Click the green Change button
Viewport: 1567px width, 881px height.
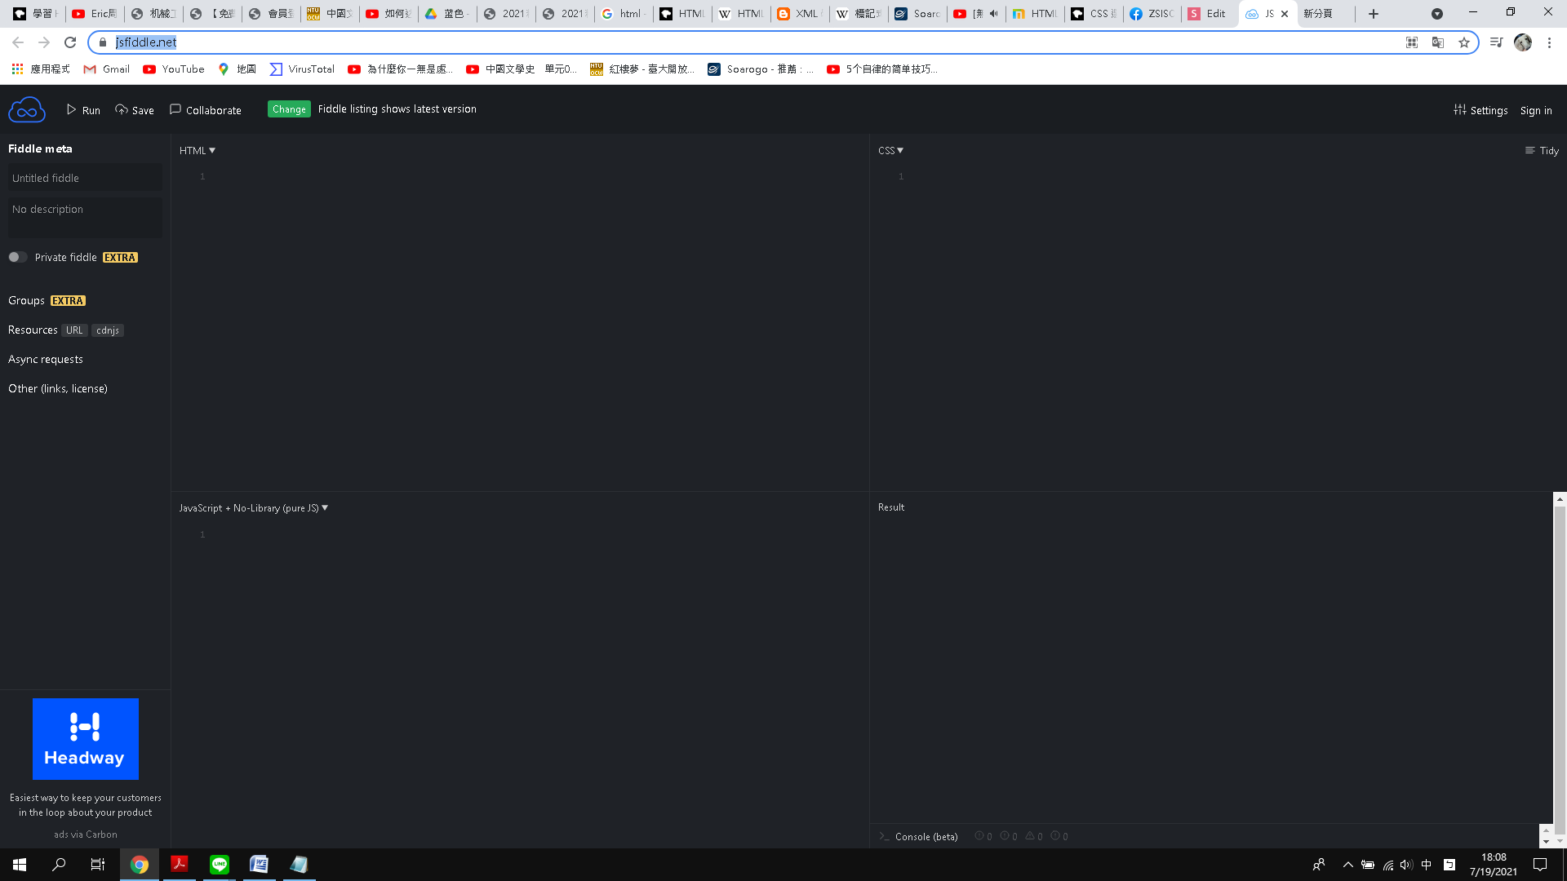[x=289, y=109]
